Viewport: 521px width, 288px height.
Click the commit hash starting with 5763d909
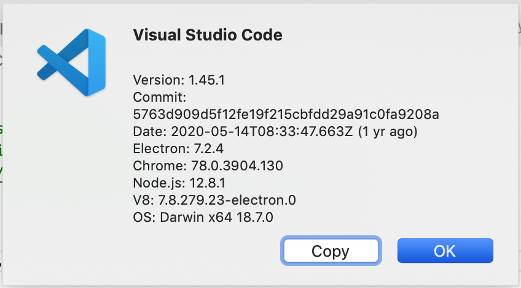pos(286,114)
